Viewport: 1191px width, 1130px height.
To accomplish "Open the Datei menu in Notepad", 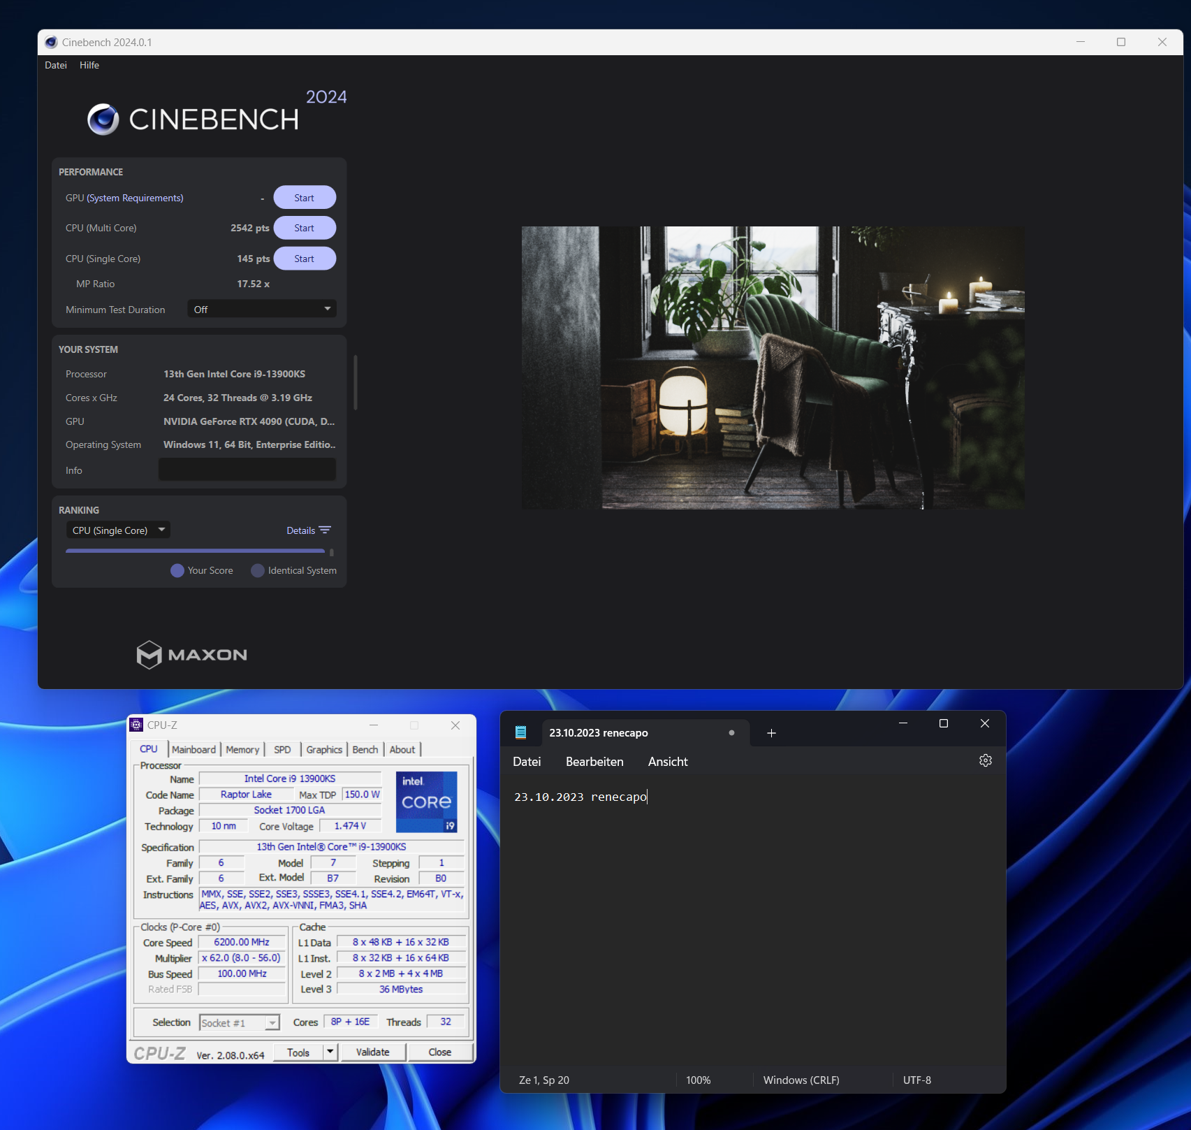I will (527, 762).
